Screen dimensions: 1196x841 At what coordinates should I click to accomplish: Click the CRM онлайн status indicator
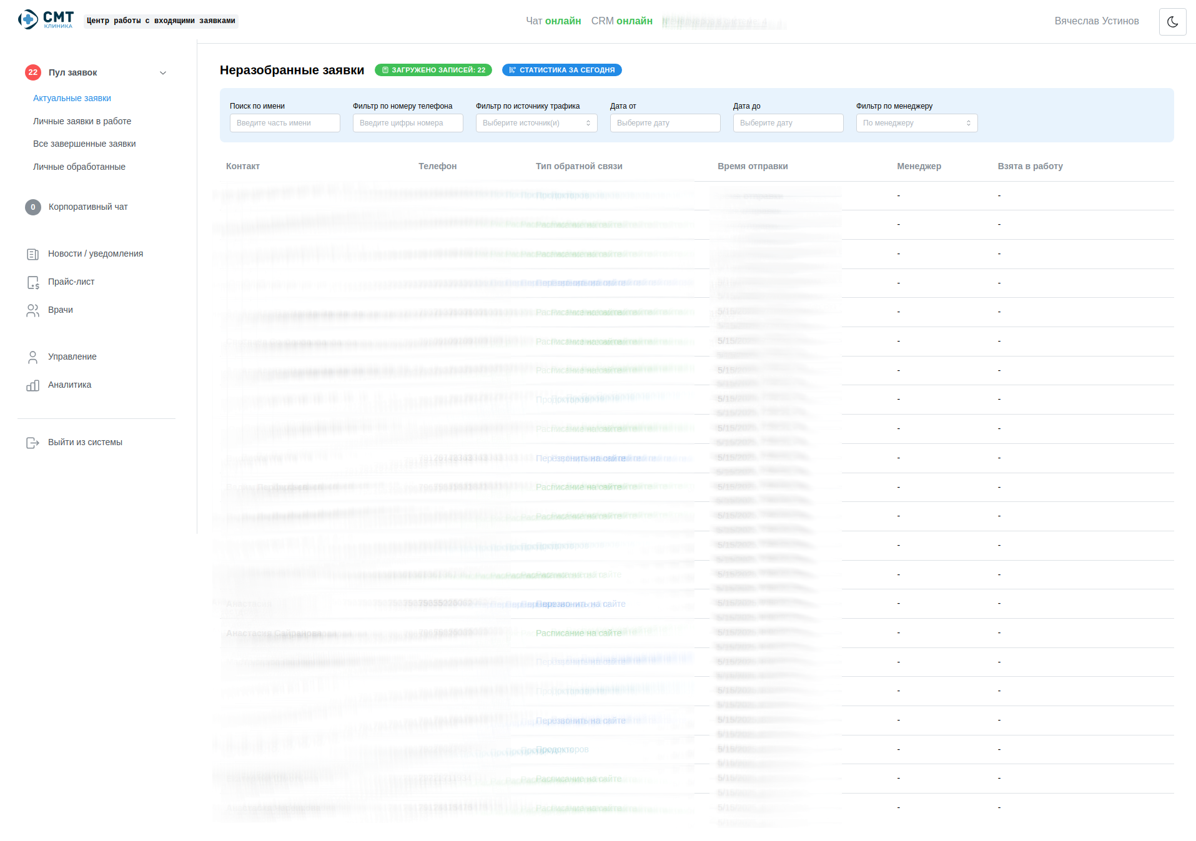[x=621, y=21]
